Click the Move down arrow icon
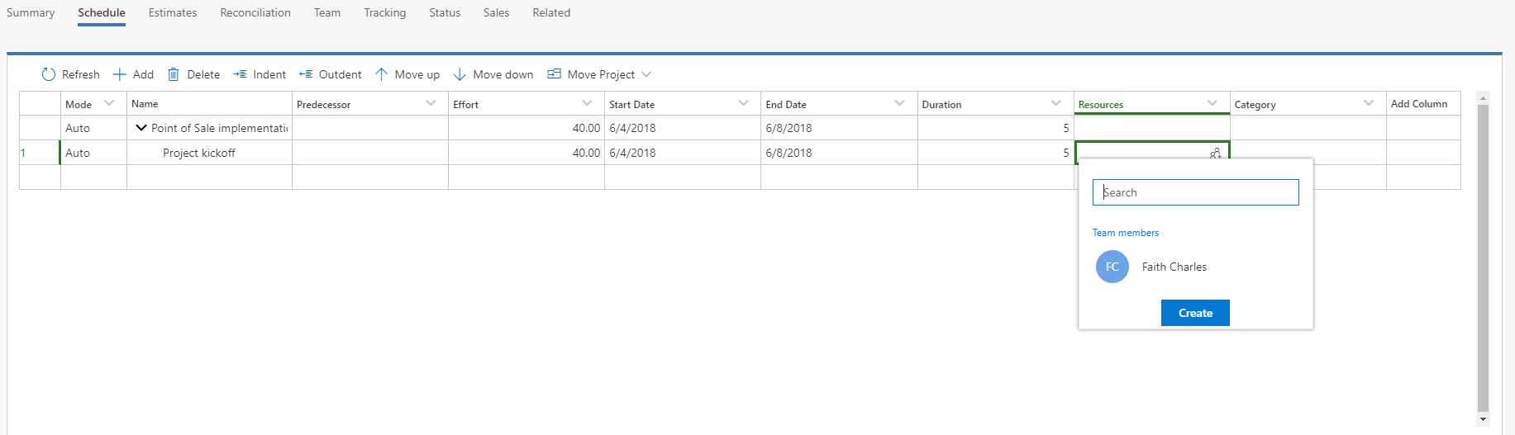This screenshot has height=435, width=1515. pos(460,74)
